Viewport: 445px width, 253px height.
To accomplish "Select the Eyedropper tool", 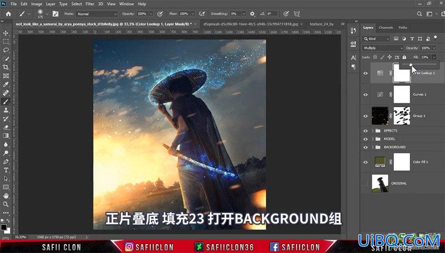I will point(6,84).
